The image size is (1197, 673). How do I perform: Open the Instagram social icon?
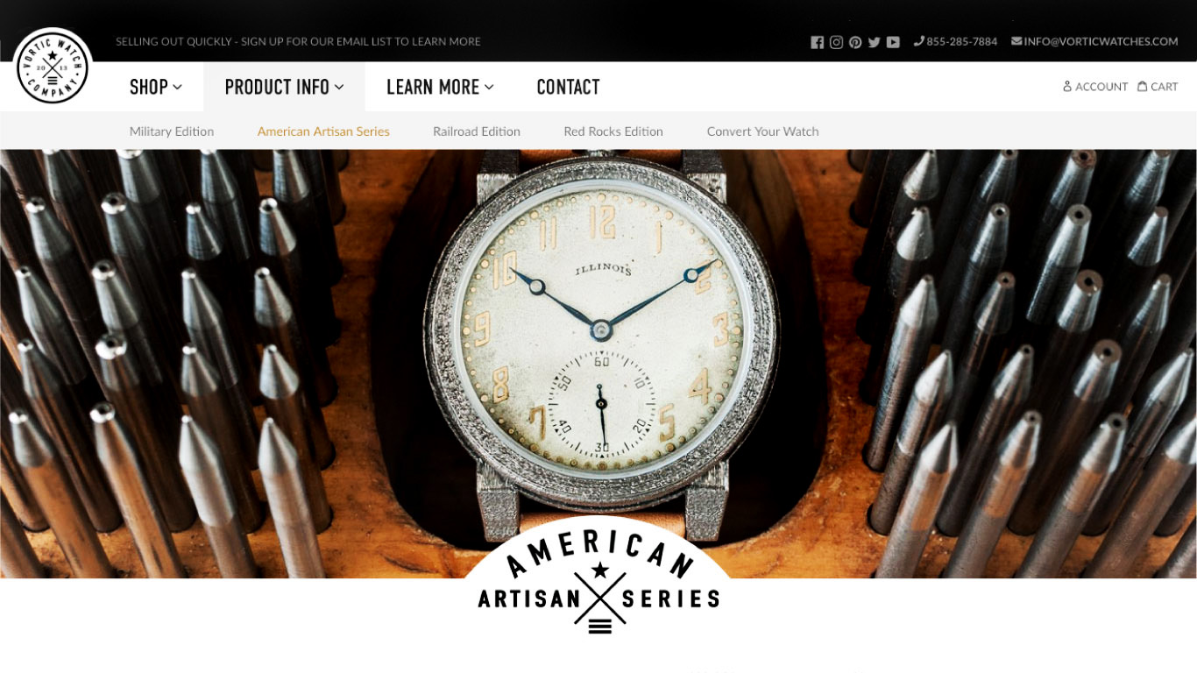pyautogui.click(x=836, y=42)
